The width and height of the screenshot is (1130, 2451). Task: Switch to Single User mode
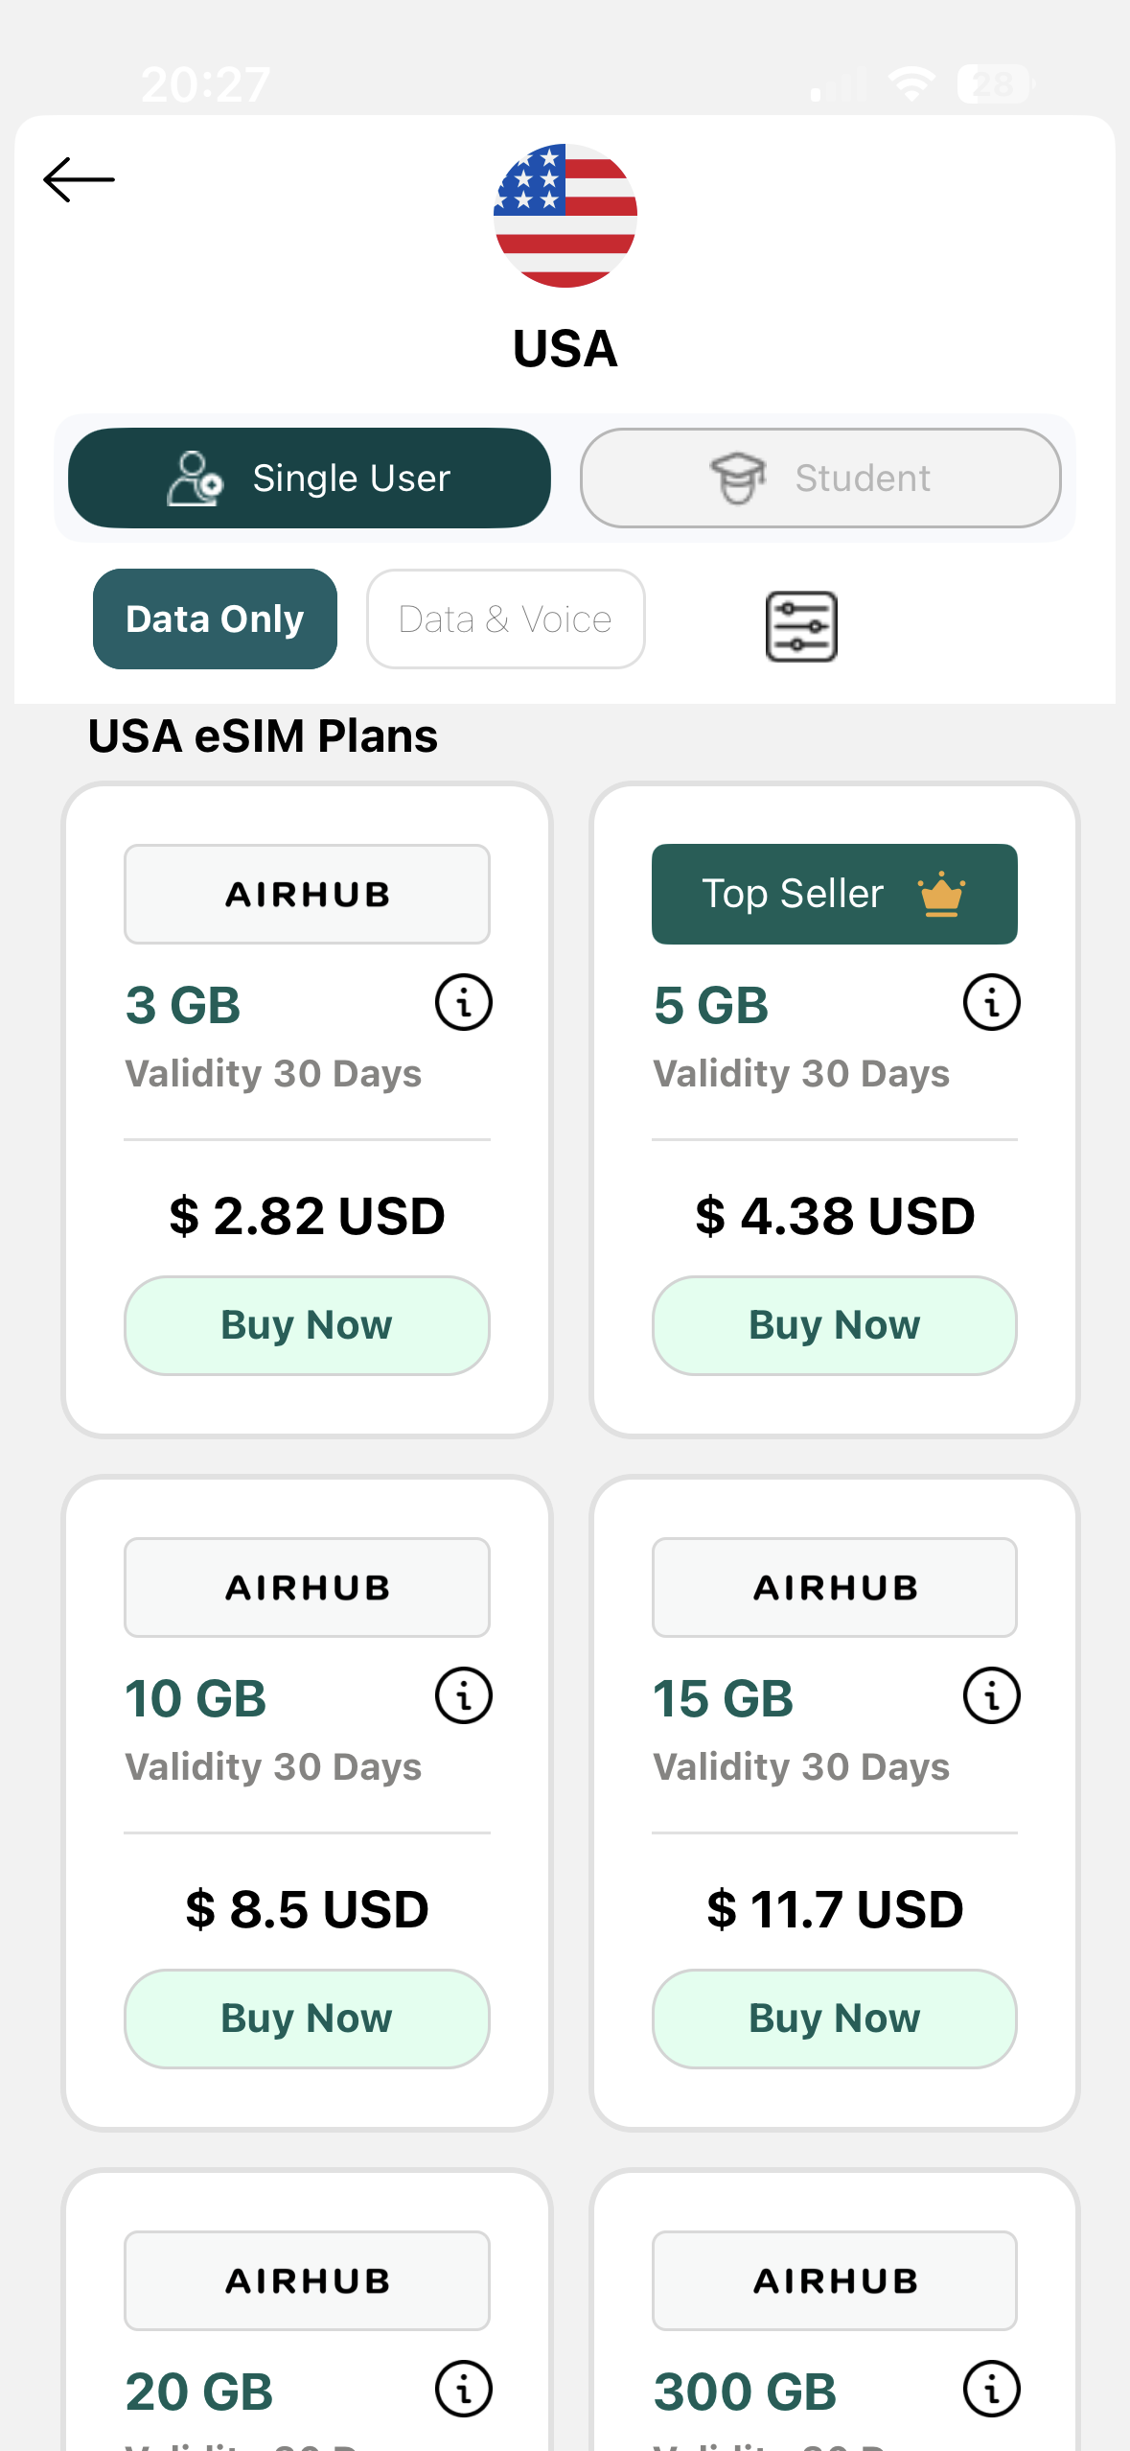[310, 478]
